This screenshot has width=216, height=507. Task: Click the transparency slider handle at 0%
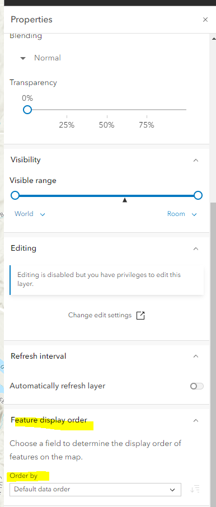[x=27, y=110]
